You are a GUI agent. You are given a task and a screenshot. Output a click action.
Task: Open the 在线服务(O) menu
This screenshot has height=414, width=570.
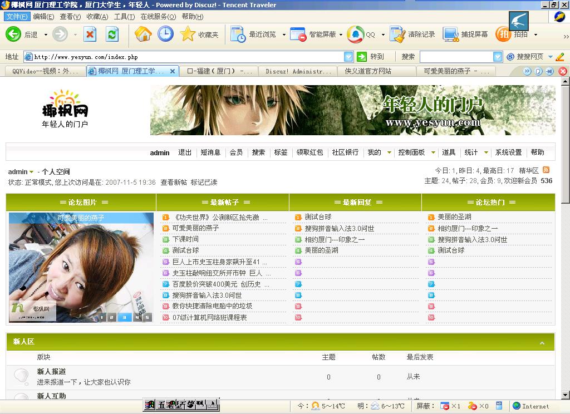pos(158,16)
